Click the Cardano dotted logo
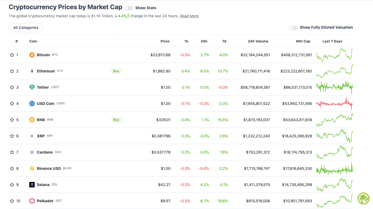This screenshot has width=373, height=209. tap(32, 152)
